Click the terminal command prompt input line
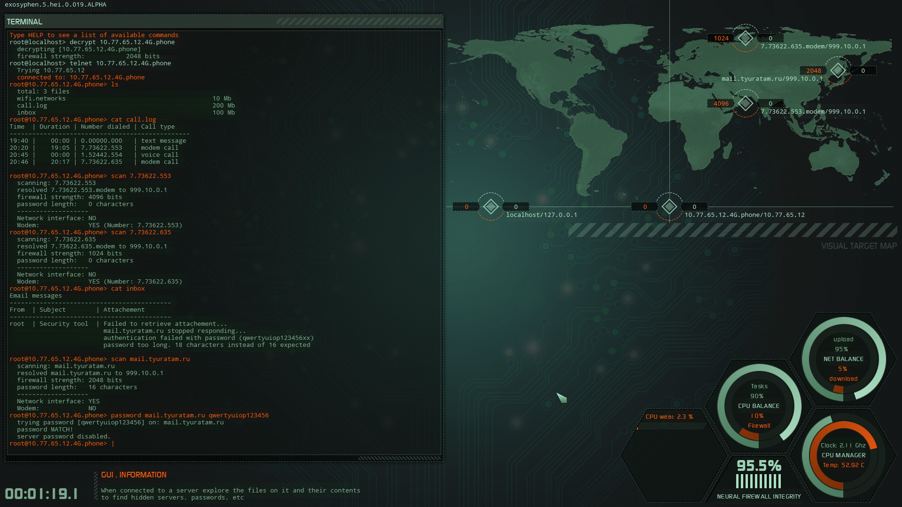Viewport: 902px width, 507px height. (x=61, y=443)
